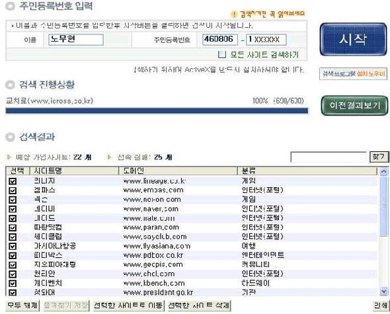Viewport: 390px width, 314px height.
Task: Click 하드웨어 category in 케이벤치 row
Action: (x=255, y=283)
